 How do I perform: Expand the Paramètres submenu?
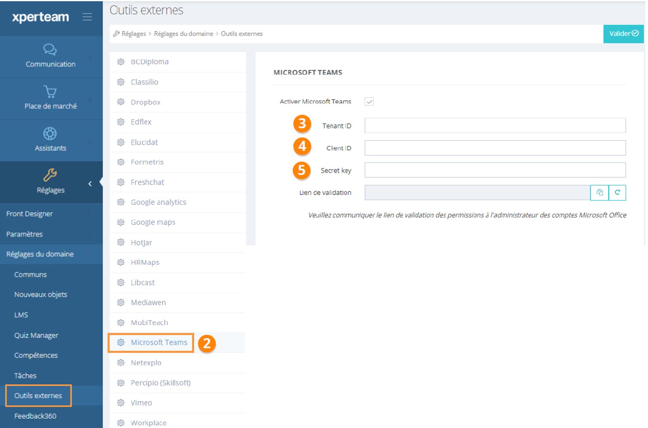pyautogui.click(x=25, y=234)
